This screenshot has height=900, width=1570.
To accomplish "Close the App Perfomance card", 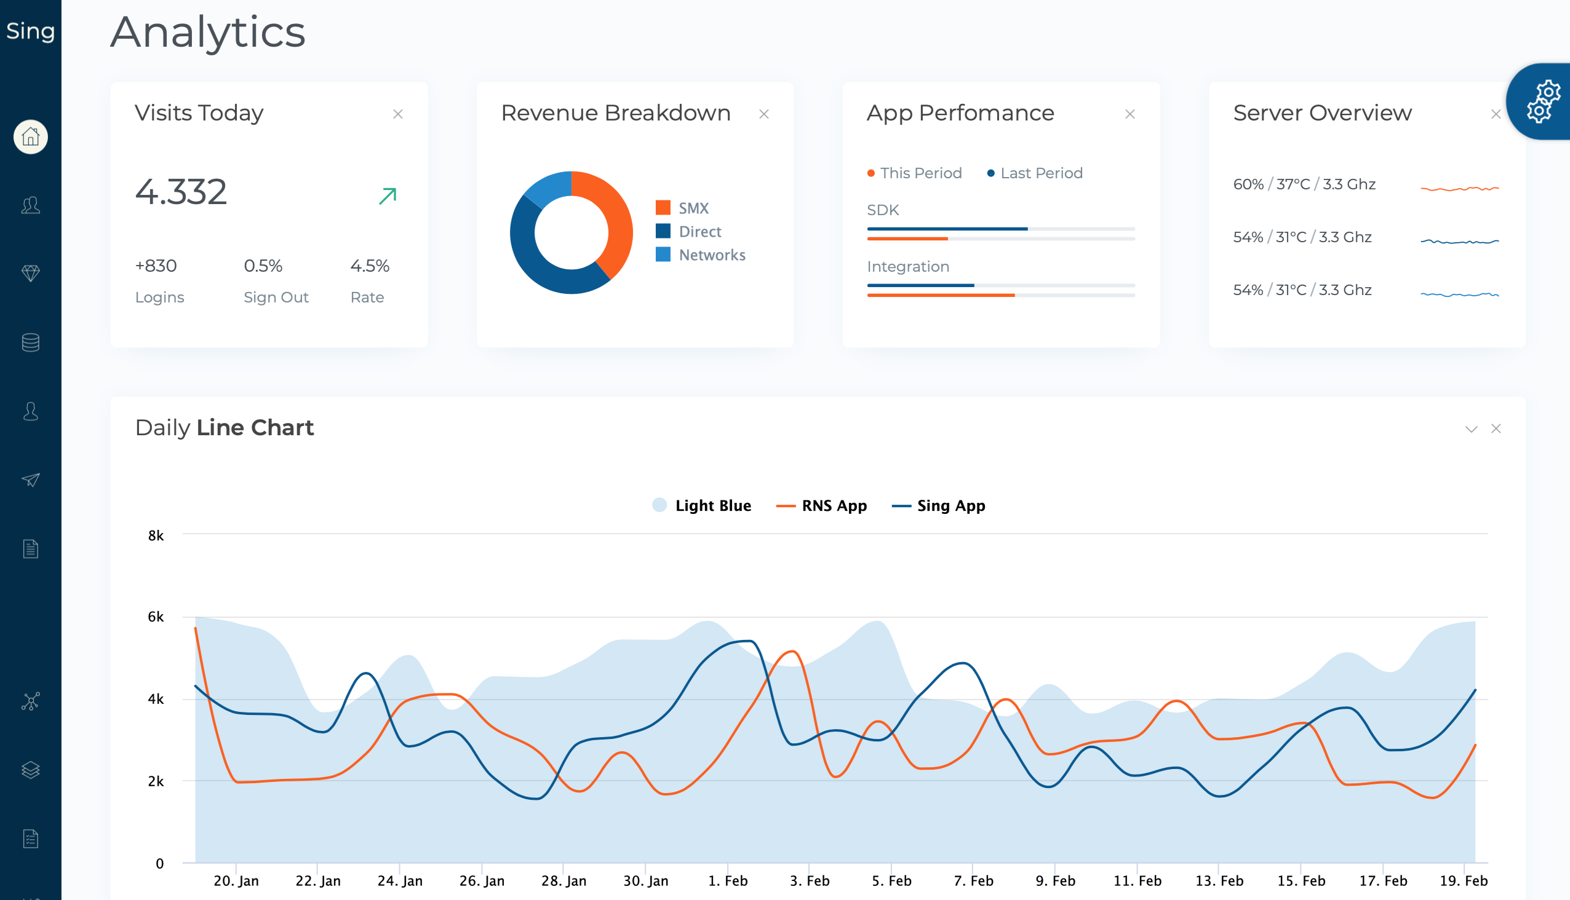I will click(x=1130, y=114).
